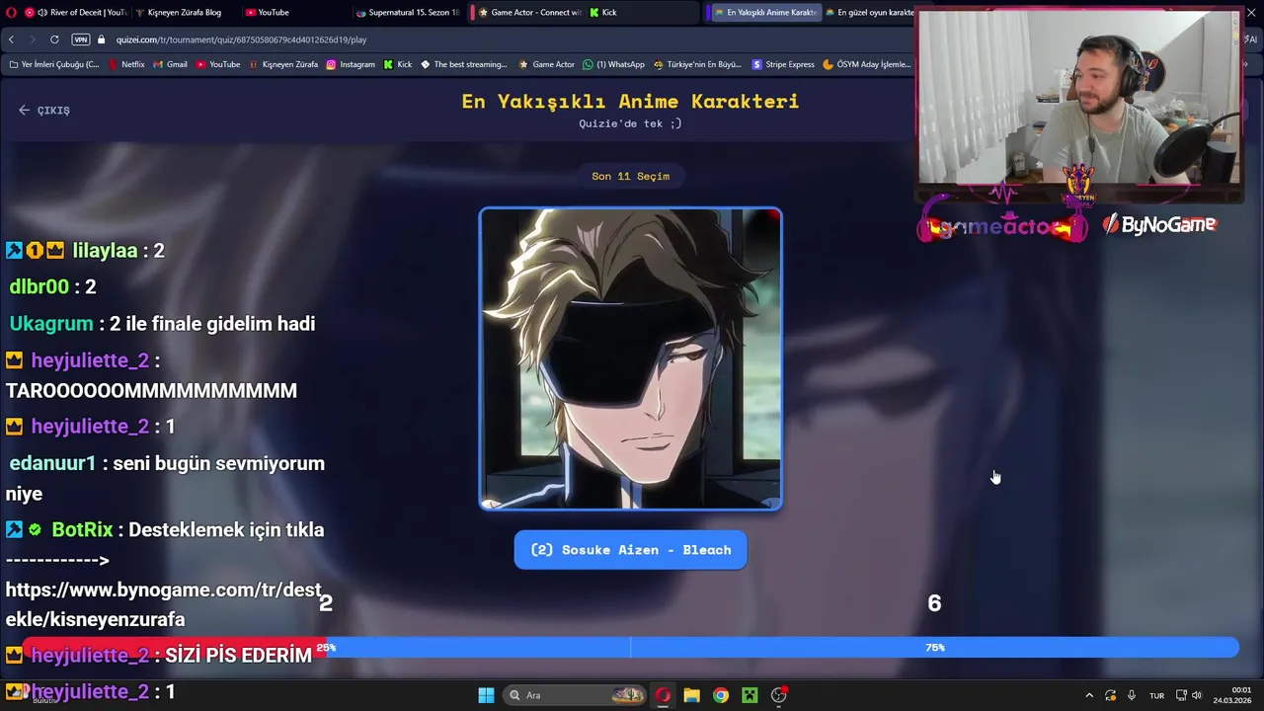The width and height of the screenshot is (1264, 711).
Task: Open File Explorer from the taskbar
Action: coord(691,695)
